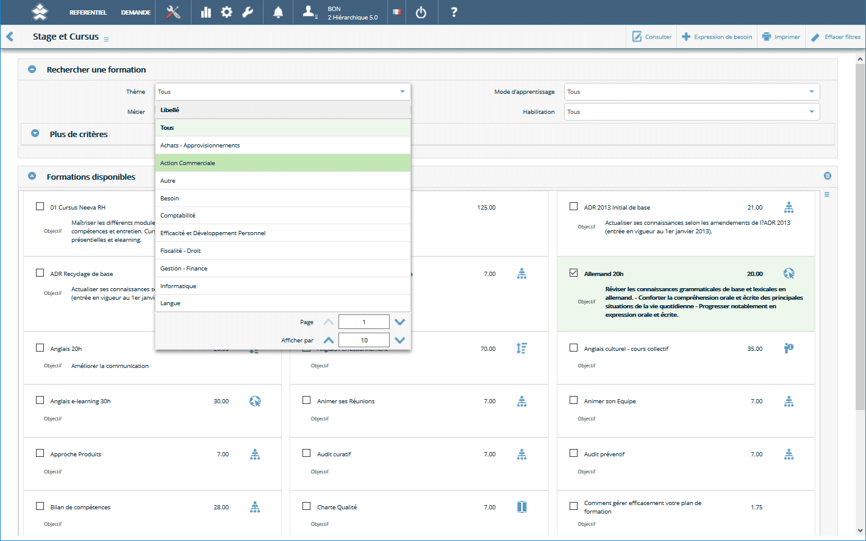The width and height of the screenshot is (866, 541).
Task: Open REFERENTIEL menu
Action: [x=88, y=12]
